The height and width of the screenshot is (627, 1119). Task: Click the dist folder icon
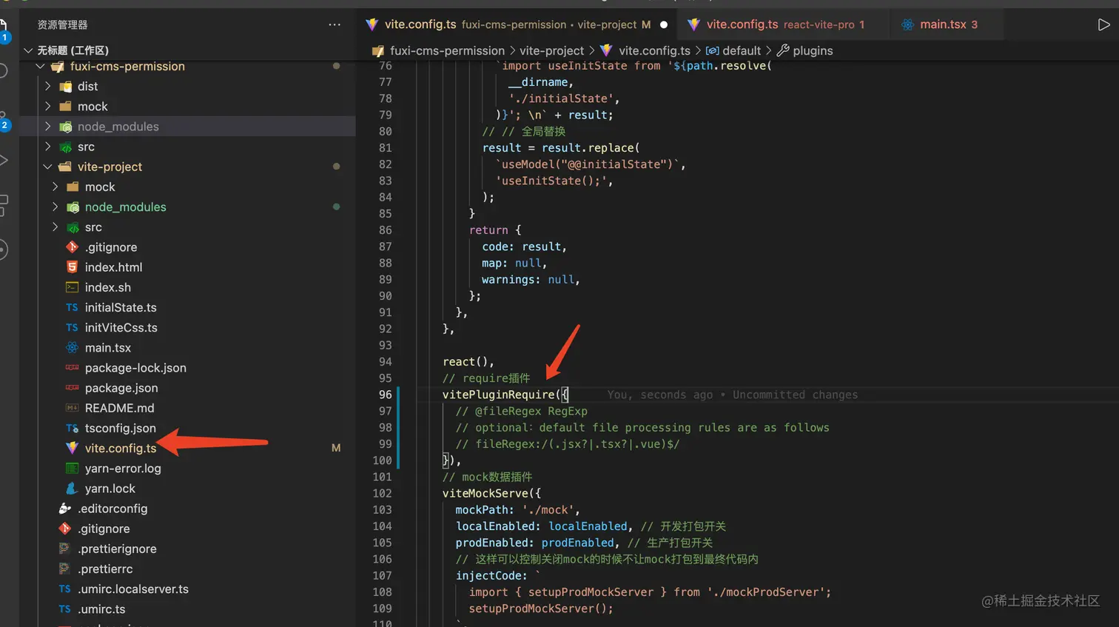(x=66, y=87)
